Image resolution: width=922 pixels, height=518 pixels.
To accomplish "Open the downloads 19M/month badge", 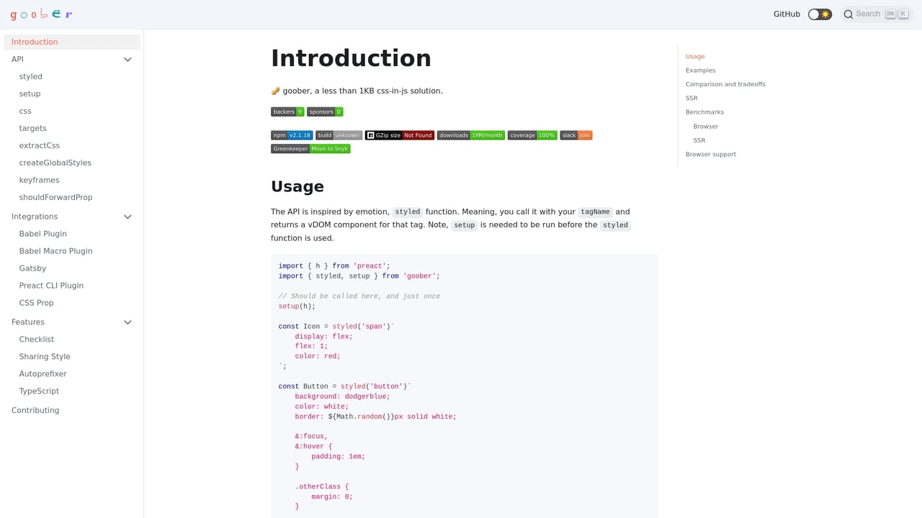I will [x=470, y=135].
